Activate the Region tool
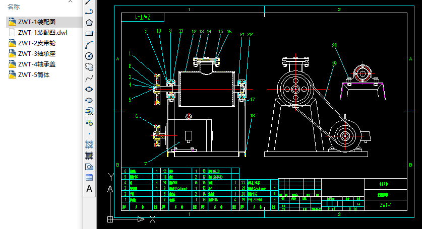Screen dimensions: 422x229 pyautogui.click(x=89, y=167)
